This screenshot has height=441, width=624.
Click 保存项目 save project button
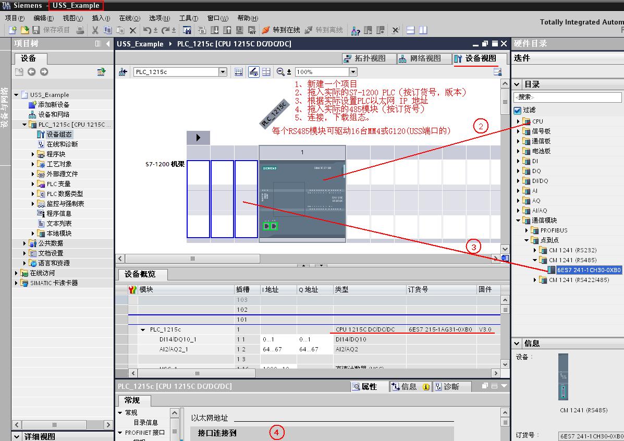pyautogui.click(x=51, y=30)
